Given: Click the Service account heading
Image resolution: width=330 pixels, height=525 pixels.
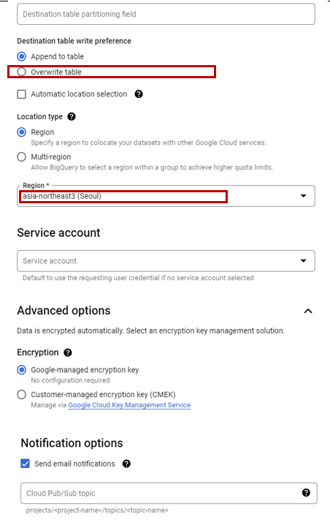Looking at the screenshot, I should coord(59,233).
